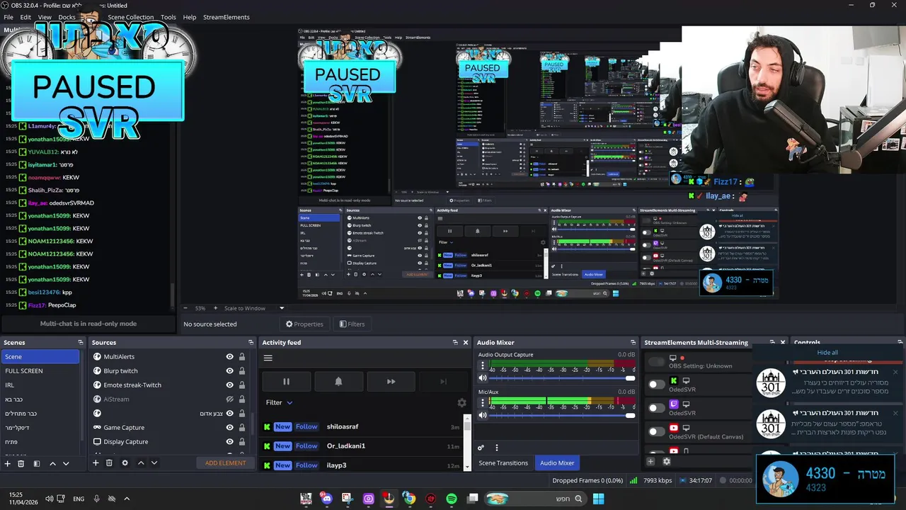Move source up arrow in Sources toolbar

pos(140,463)
